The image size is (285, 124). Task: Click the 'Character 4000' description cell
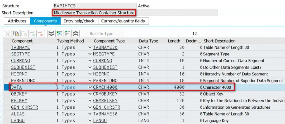tap(217, 87)
